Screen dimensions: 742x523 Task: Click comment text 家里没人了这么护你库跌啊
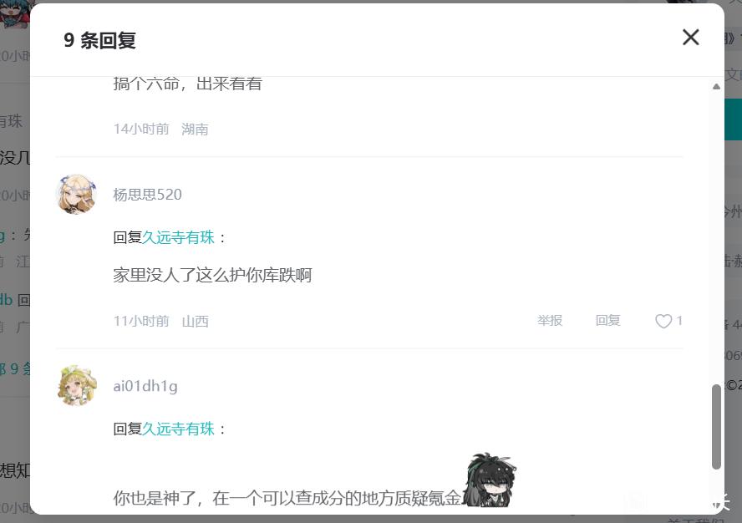tap(212, 275)
